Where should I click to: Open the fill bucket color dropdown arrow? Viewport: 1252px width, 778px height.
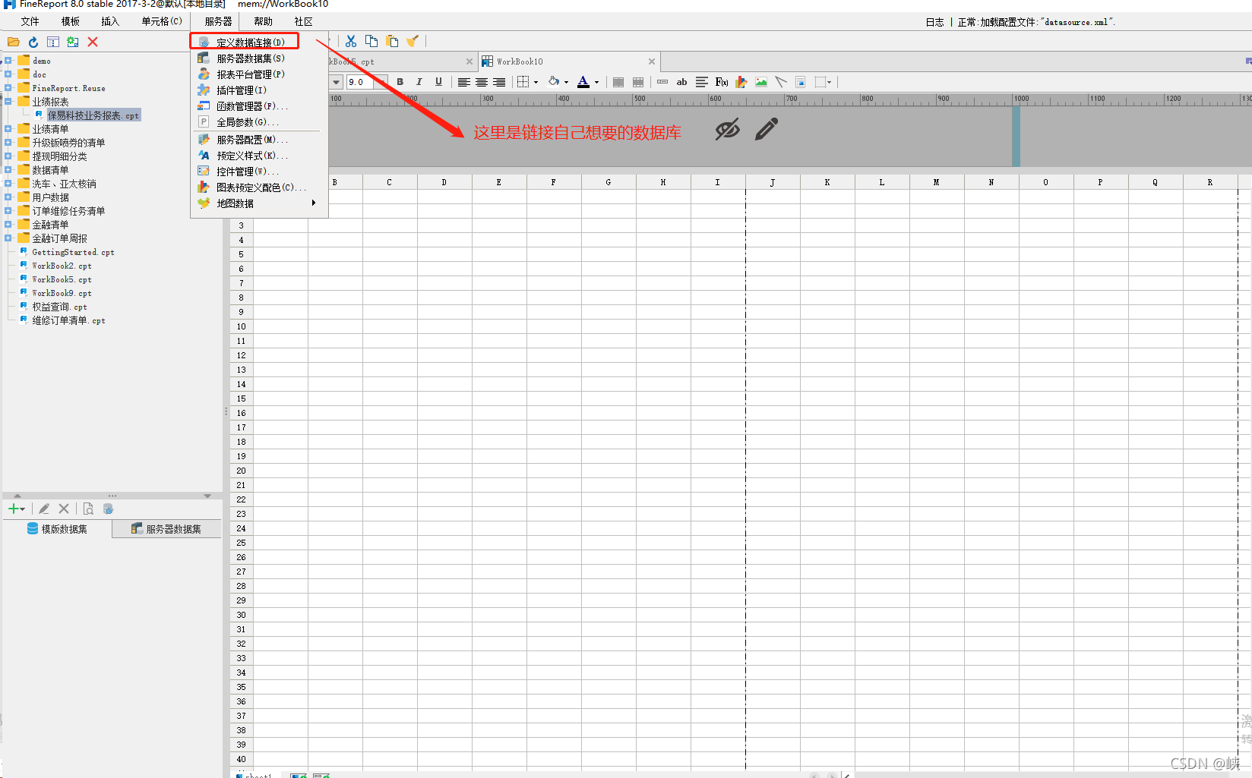pos(566,82)
